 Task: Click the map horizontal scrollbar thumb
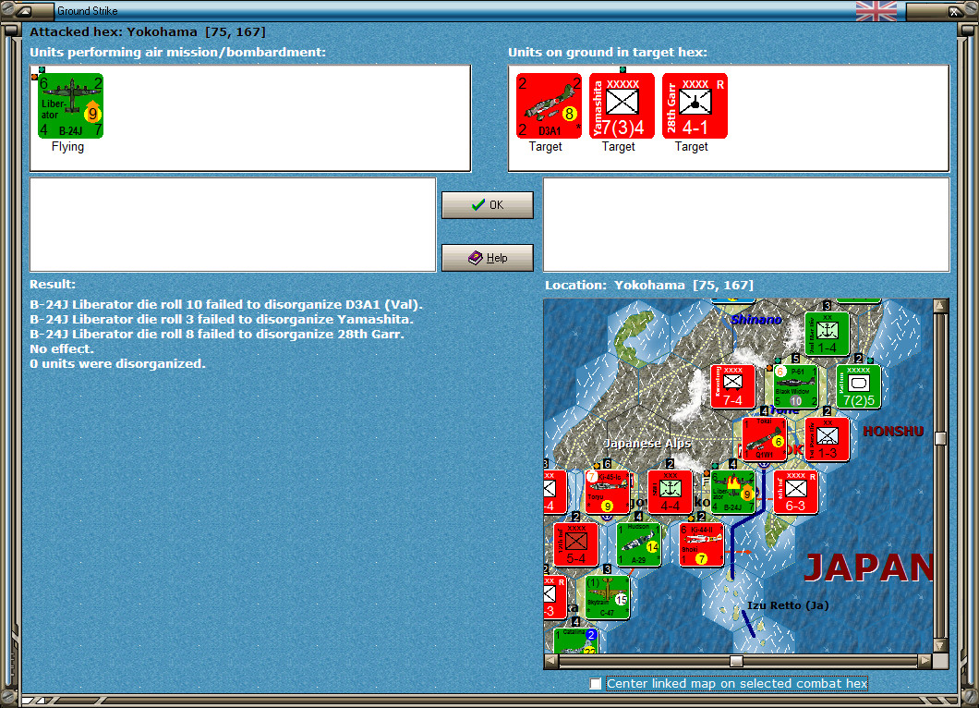click(x=737, y=661)
